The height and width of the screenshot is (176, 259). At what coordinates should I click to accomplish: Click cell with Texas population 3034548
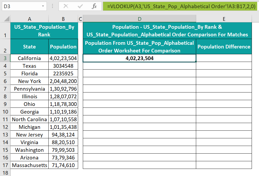(63, 66)
